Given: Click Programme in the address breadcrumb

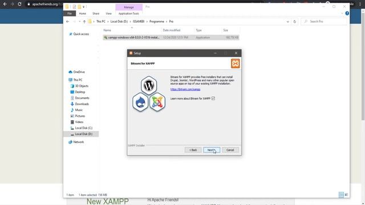Looking at the screenshot, I should point(157,22).
